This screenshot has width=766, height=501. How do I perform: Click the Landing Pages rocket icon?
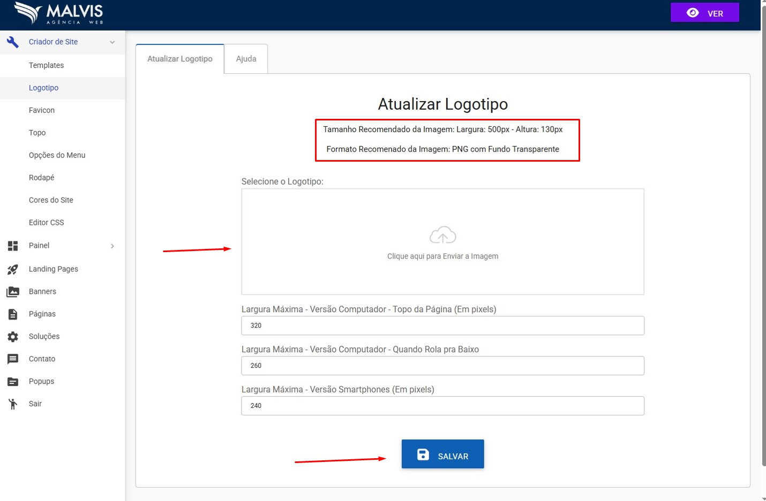tap(13, 269)
